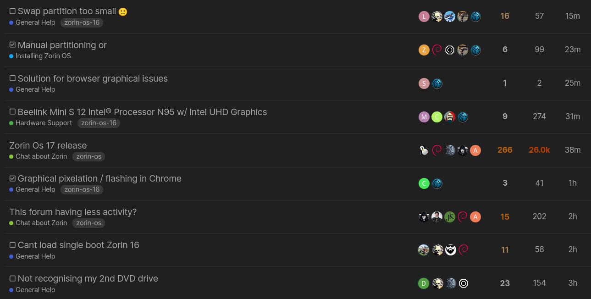This screenshot has height=299, width=591.
Task: Click the purple 'M' avatar on Beelink Mini topic
Action: tap(424, 117)
